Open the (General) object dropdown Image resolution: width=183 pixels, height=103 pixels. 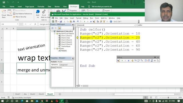(135, 25)
